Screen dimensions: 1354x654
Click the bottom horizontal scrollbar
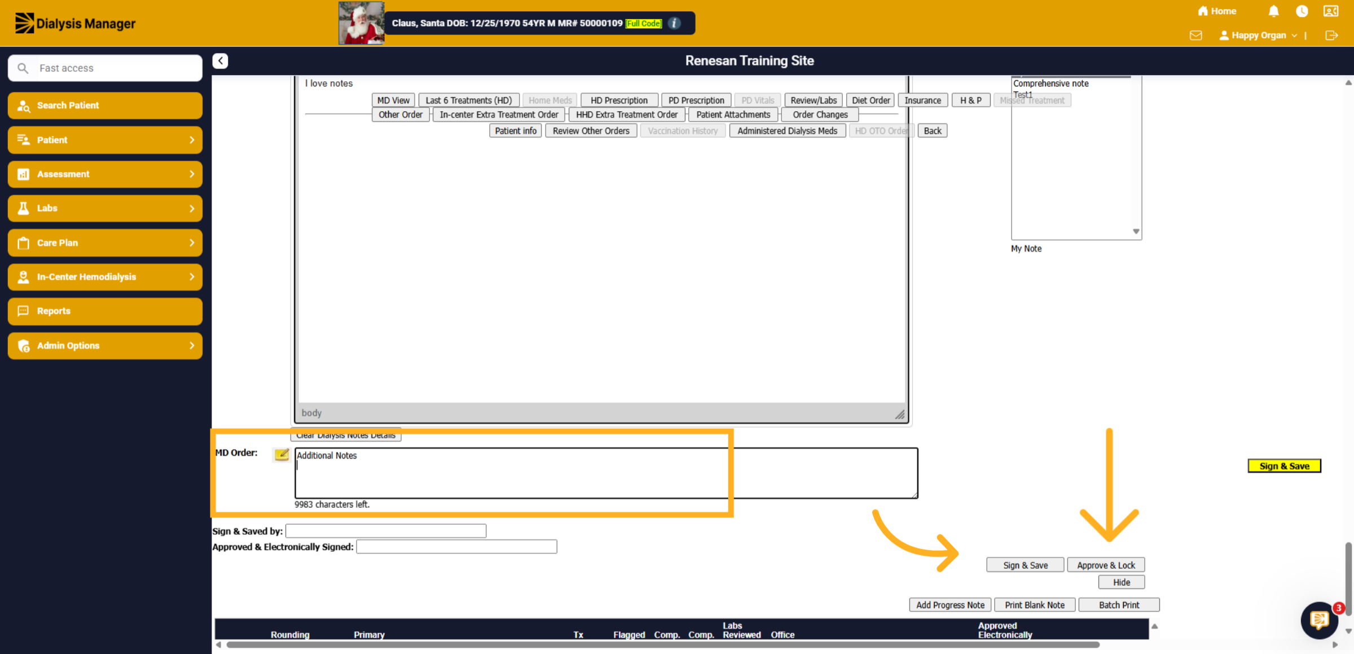663,645
